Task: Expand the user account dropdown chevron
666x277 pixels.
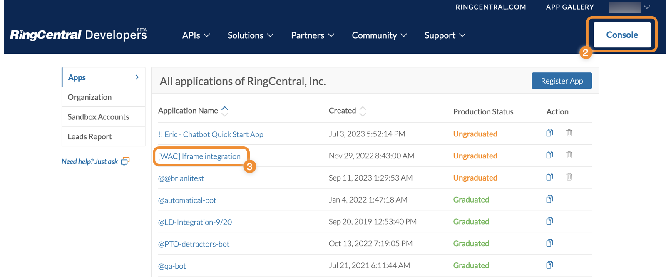Action: tap(647, 7)
